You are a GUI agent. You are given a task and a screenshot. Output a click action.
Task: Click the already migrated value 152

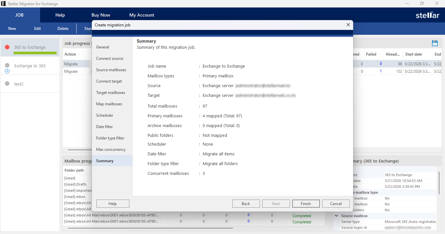pos(399,71)
